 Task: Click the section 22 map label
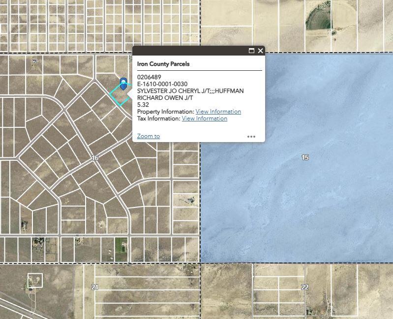pyautogui.click(x=304, y=287)
